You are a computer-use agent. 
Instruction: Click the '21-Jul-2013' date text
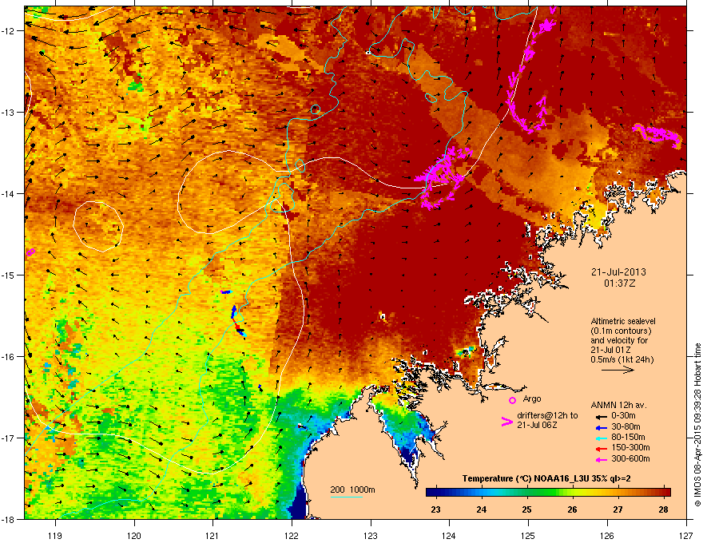[x=618, y=272]
